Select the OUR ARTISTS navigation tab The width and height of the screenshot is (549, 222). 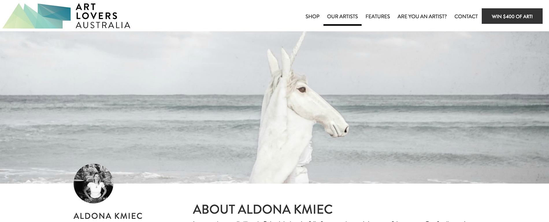342,16
